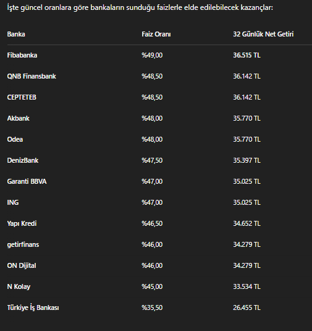The height and width of the screenshot is (331, 312).
Task: Select the Fibabanka row name
Action: pos(22,55)
